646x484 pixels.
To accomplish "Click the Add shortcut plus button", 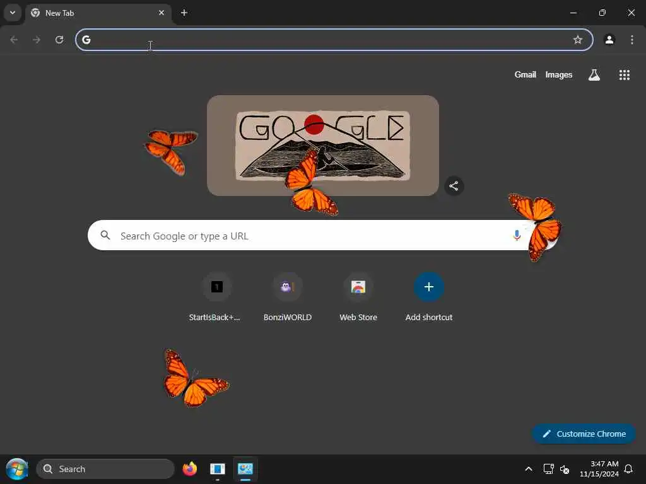I will pos(429,287).
